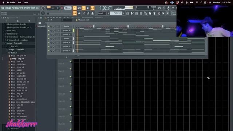233x131 pixels.
Task: Toggle typing keyboard to piano icon
Action: point(75,13)
